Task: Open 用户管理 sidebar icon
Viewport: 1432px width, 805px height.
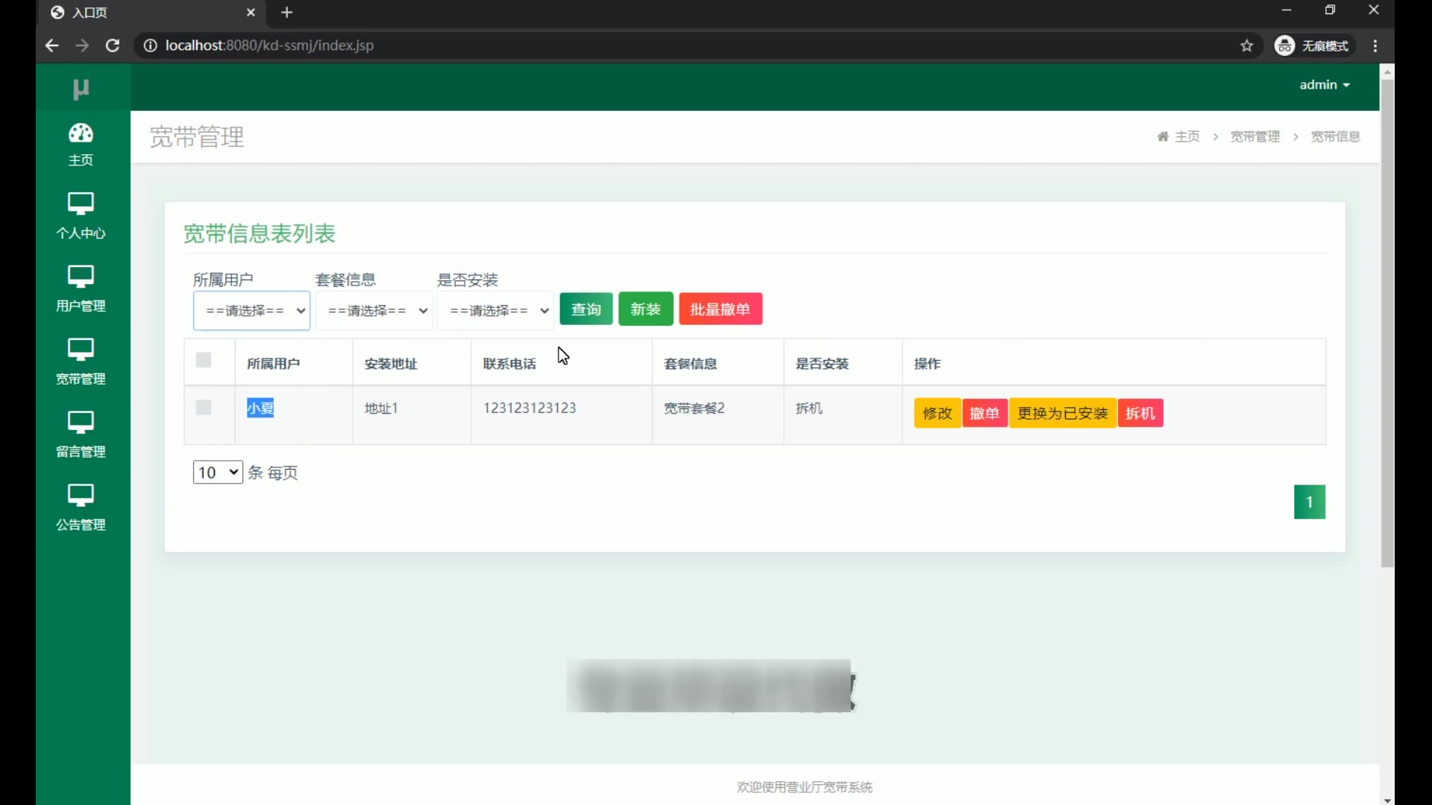Action: 81,277
